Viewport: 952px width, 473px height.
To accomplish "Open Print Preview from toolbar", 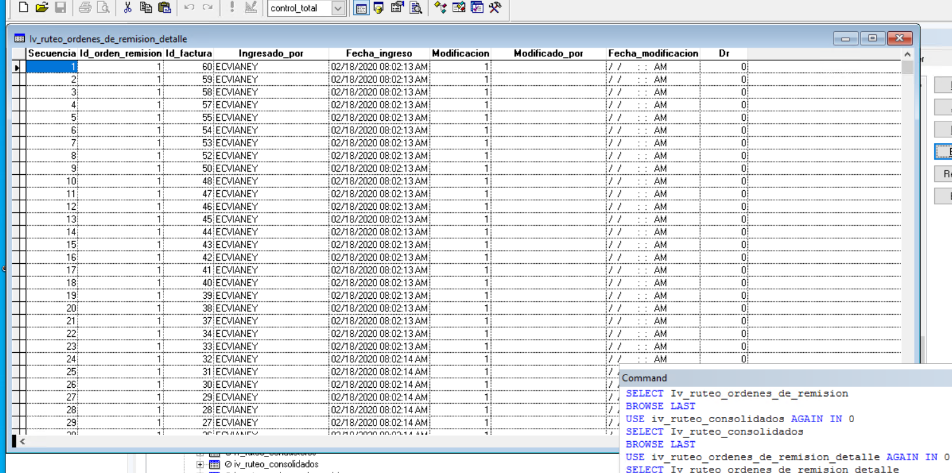I will [x=103, y=8].
